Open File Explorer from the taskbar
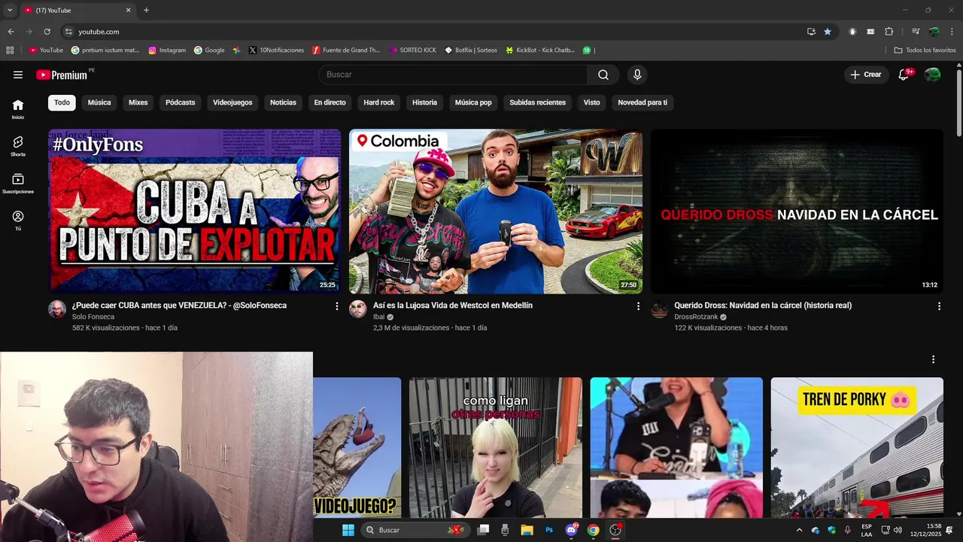Viewport: 963px width, 542px height. (527, 530)
